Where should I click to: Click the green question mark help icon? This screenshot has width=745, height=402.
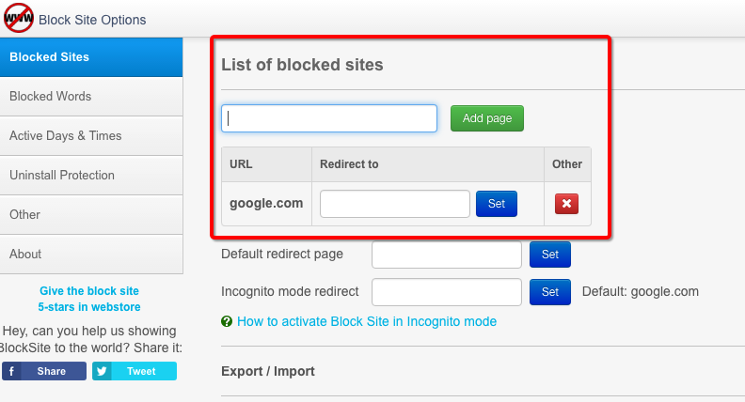coord(227,322)
